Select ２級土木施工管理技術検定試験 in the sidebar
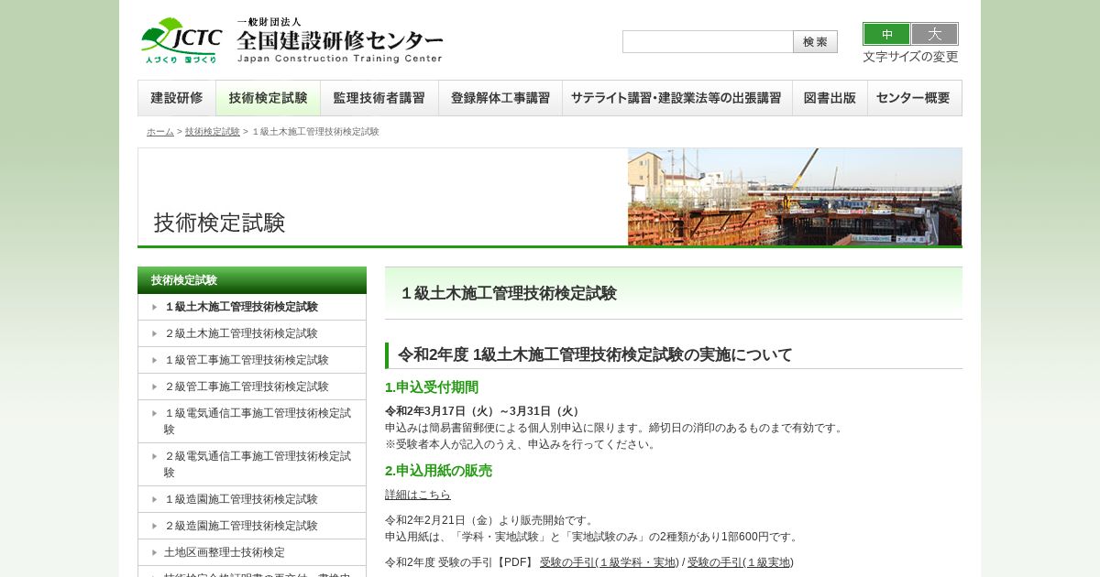 click(x=252, y=333)
